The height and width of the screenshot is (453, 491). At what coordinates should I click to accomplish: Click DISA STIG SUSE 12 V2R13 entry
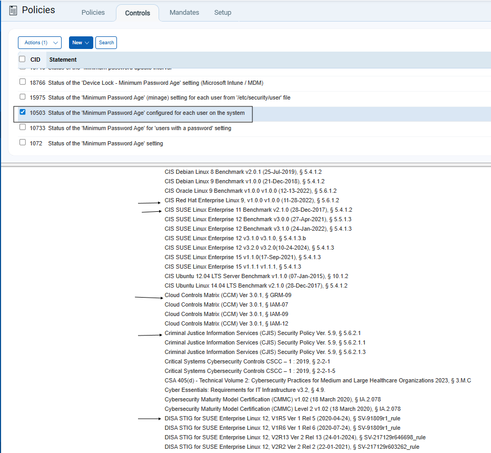coord(295,438)
